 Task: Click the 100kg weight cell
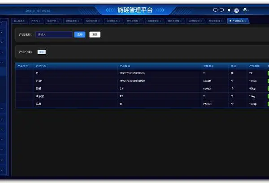pos(253,104)
